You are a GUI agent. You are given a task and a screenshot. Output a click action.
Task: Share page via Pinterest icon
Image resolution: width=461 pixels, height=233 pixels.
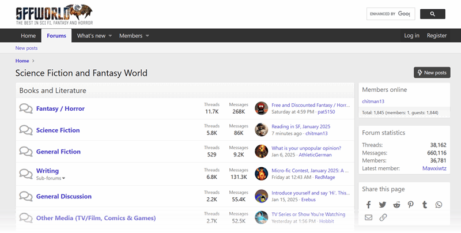(411, 205)
